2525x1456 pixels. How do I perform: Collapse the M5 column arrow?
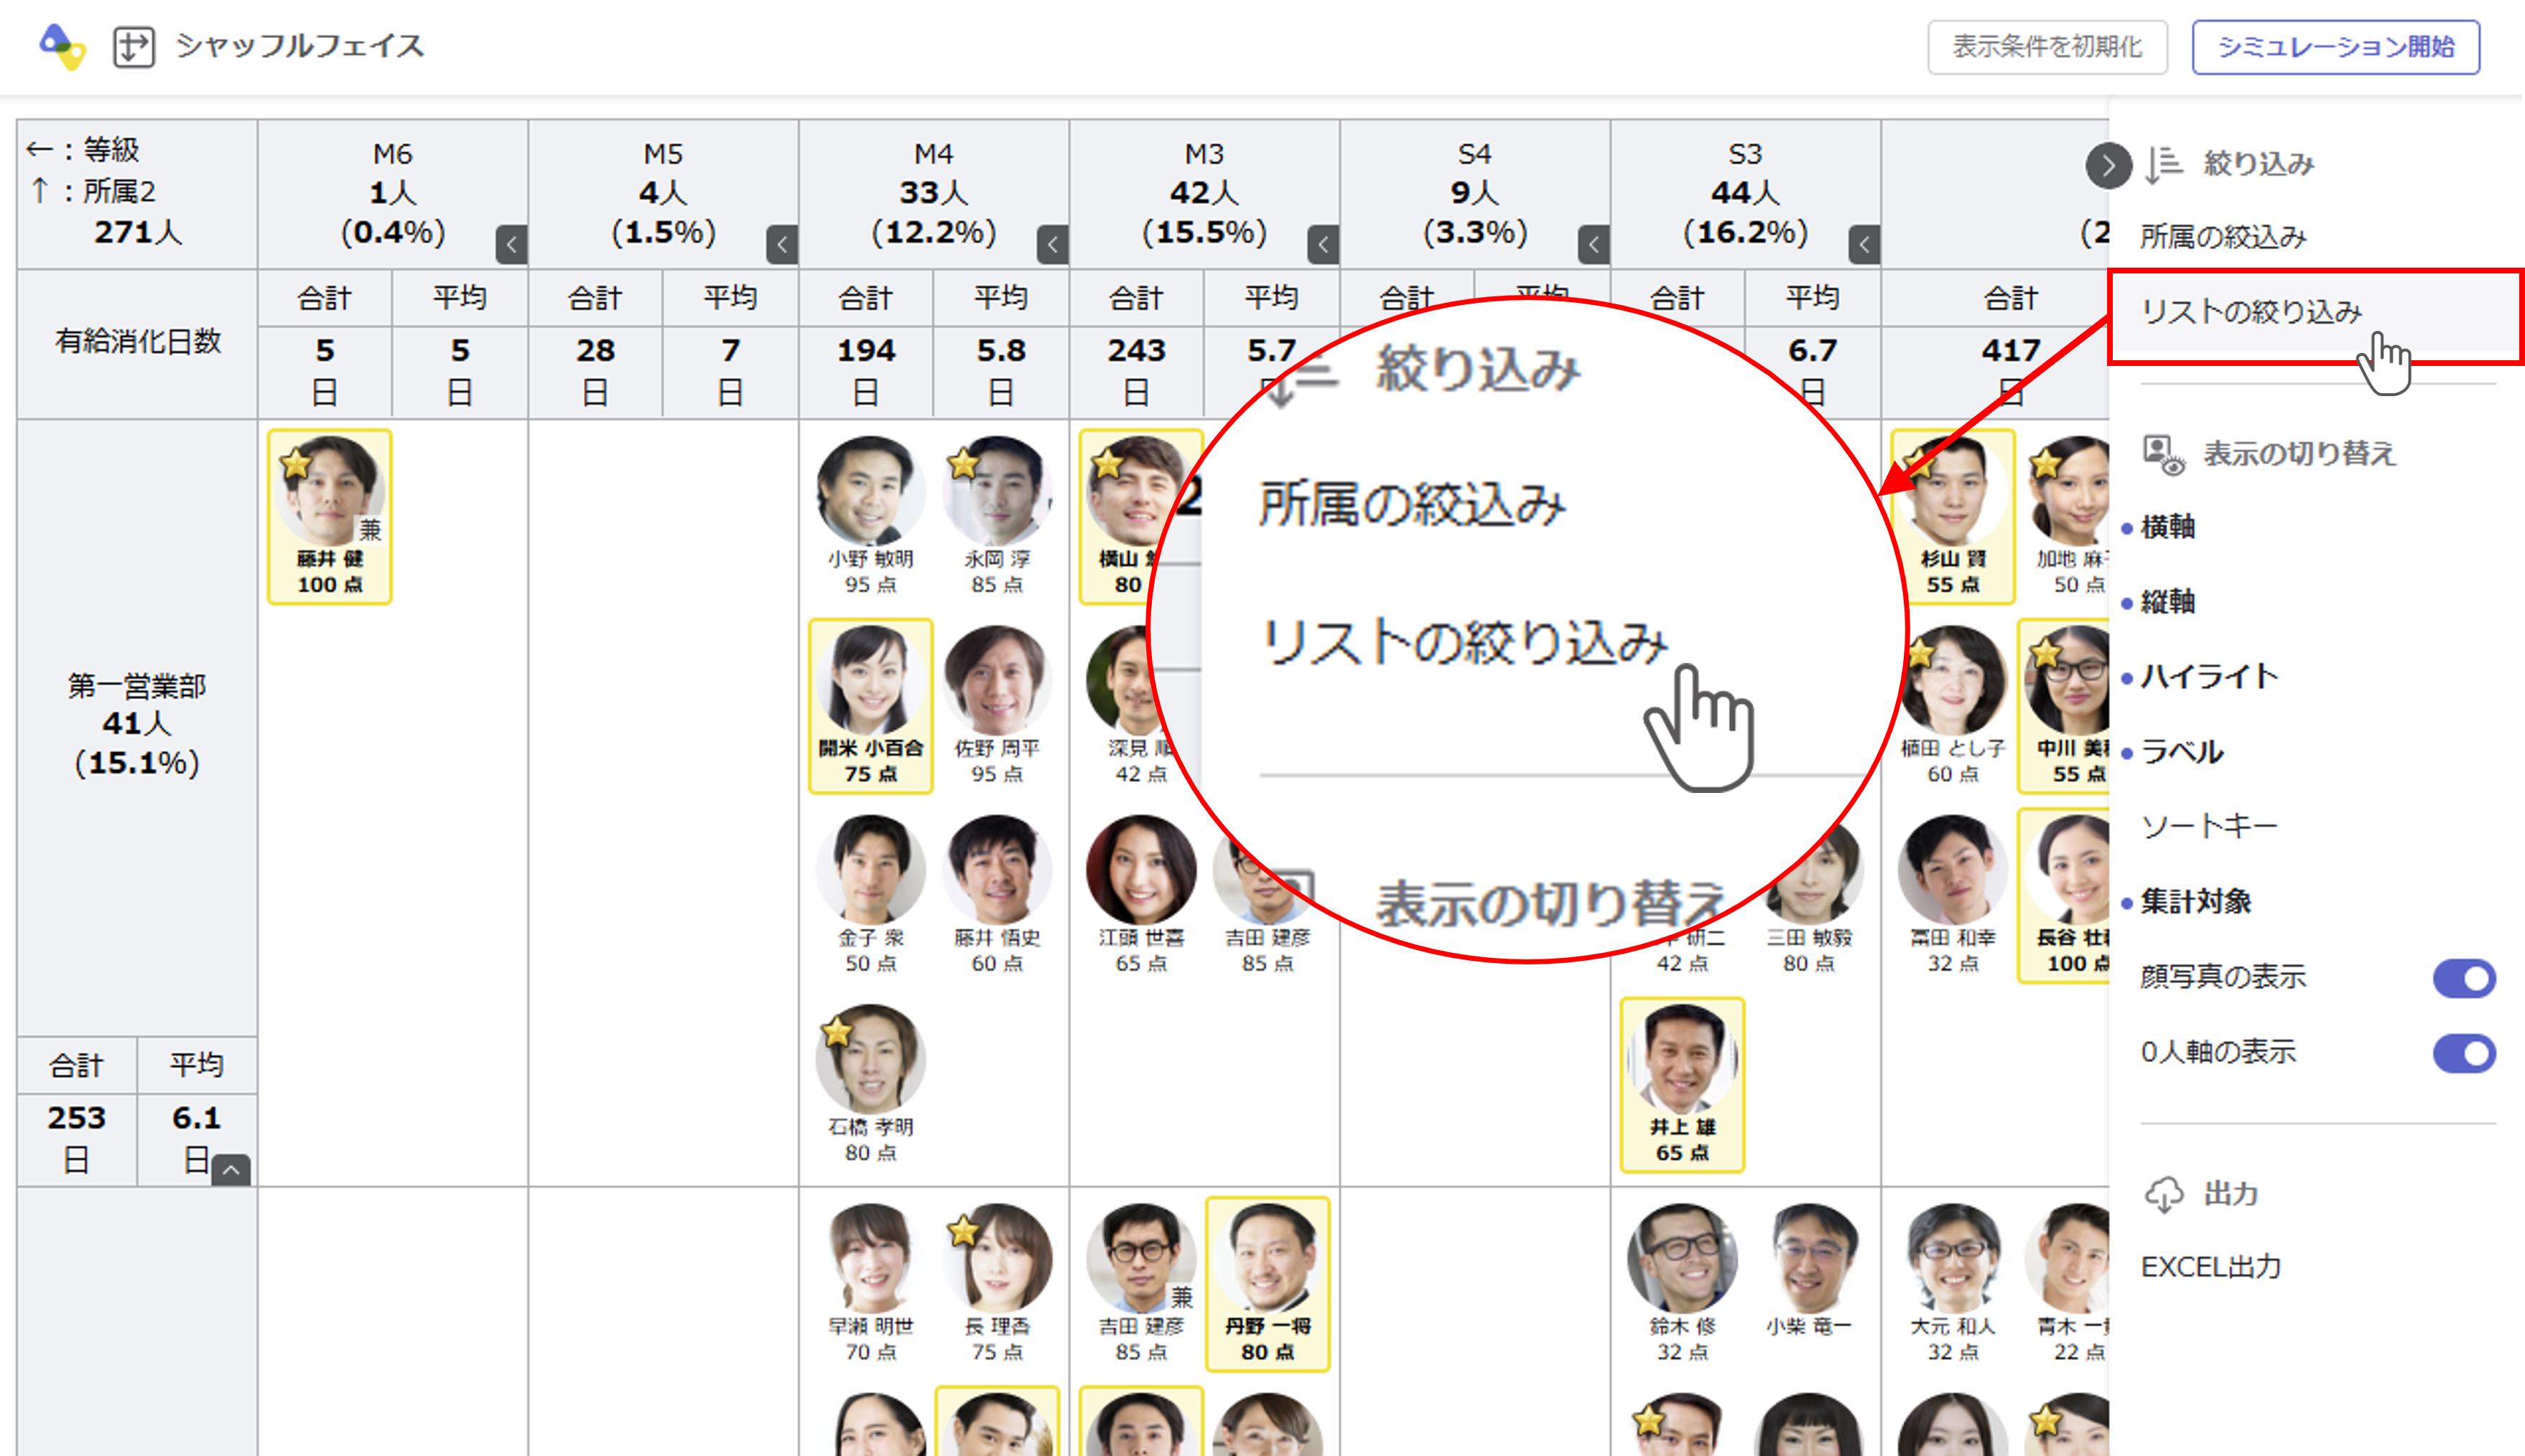[781, 244]
